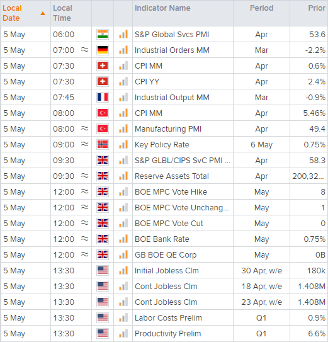Click the UK flag beside Reserve Assets Total

(x=103, y=176)
